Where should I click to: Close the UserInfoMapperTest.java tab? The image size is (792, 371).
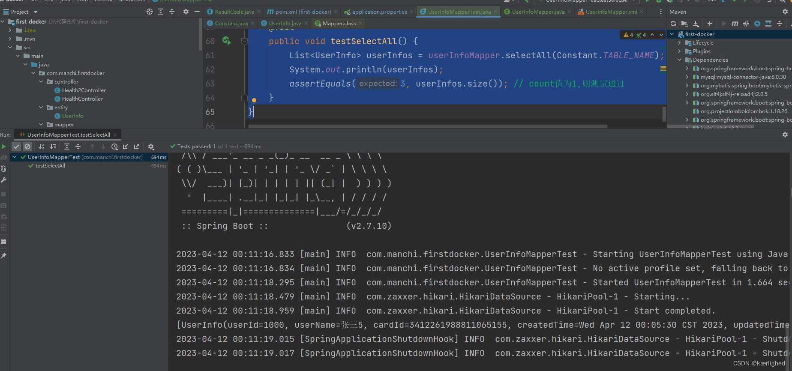495,12
